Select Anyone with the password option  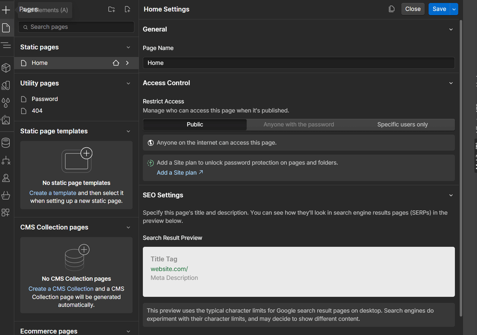299,125
